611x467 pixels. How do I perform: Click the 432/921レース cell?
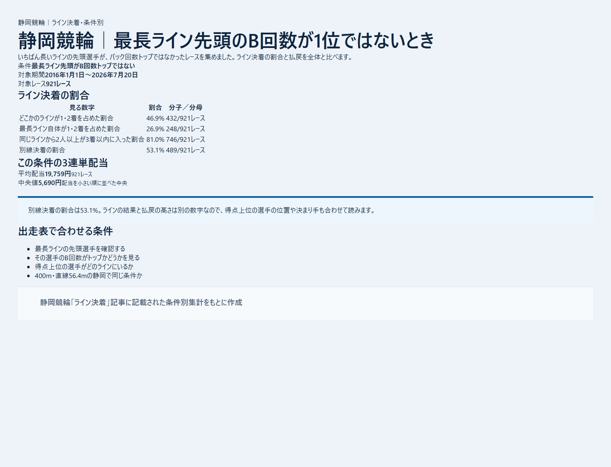(x=185, y=118)
